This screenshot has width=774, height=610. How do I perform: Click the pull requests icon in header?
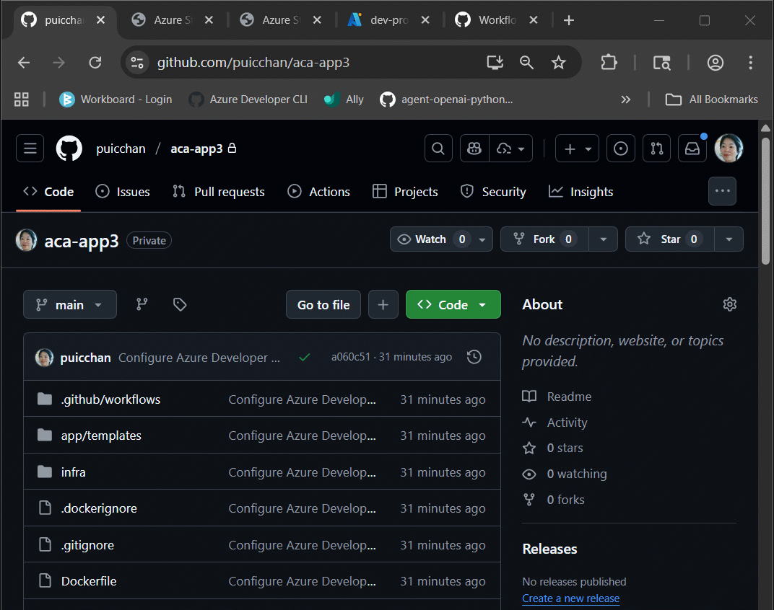[656, 148]
